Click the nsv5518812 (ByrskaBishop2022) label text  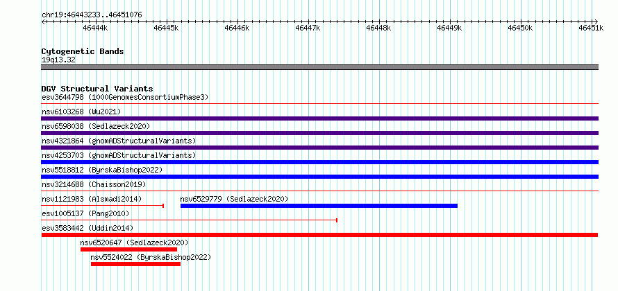(x=102, y=170)
